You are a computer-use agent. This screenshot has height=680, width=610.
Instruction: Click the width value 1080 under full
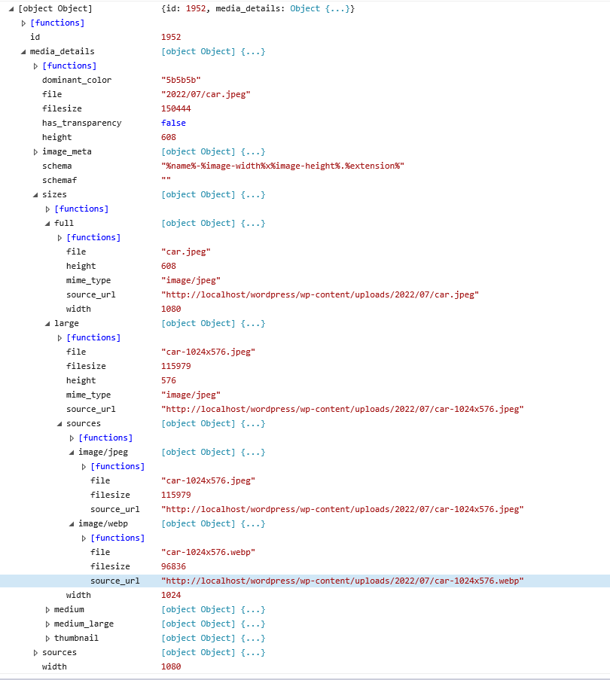point(171,310)
